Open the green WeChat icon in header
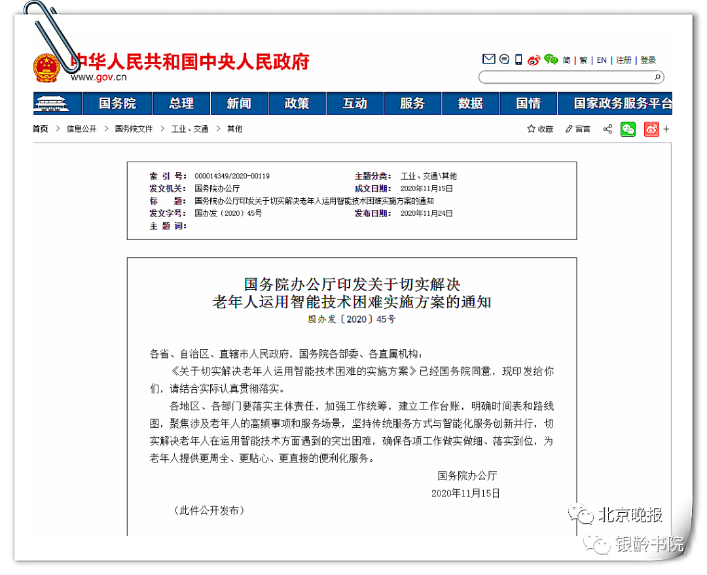The image size is (707, 575). [x=551, y=60]
